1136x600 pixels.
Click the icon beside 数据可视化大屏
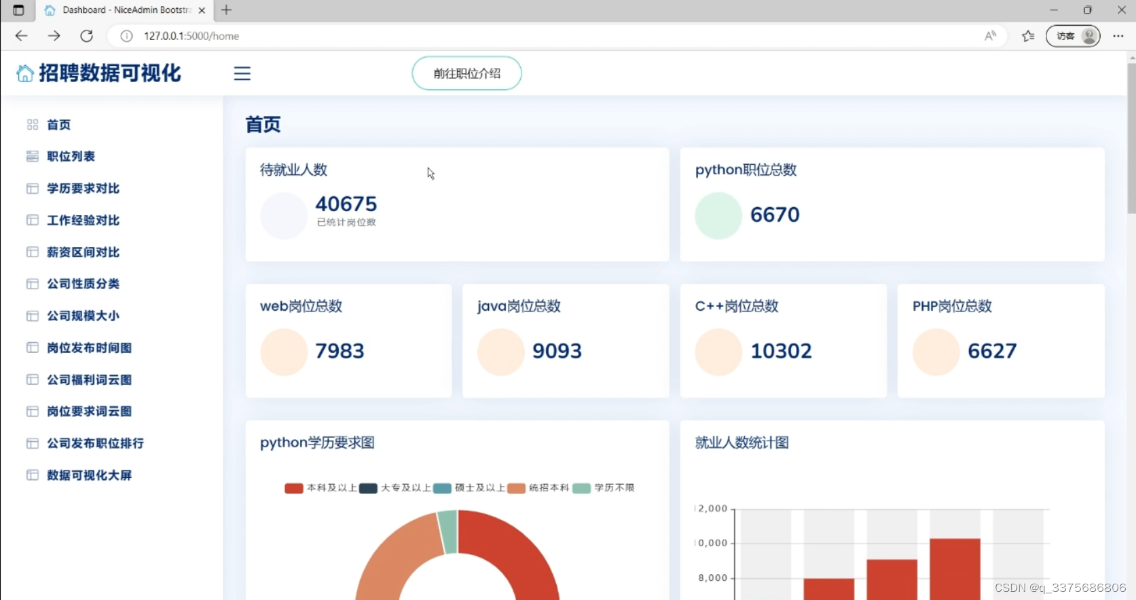(33, 475)
